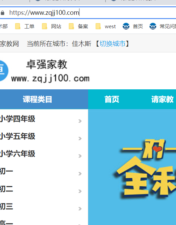
Task: Expand the 初三 chevron arrow
Action: (x=80, y=209)
